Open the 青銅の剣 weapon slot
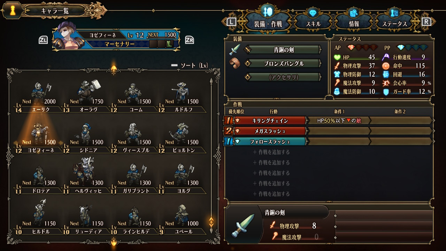This screenshot has width=446, height=251. pos(283,50)
